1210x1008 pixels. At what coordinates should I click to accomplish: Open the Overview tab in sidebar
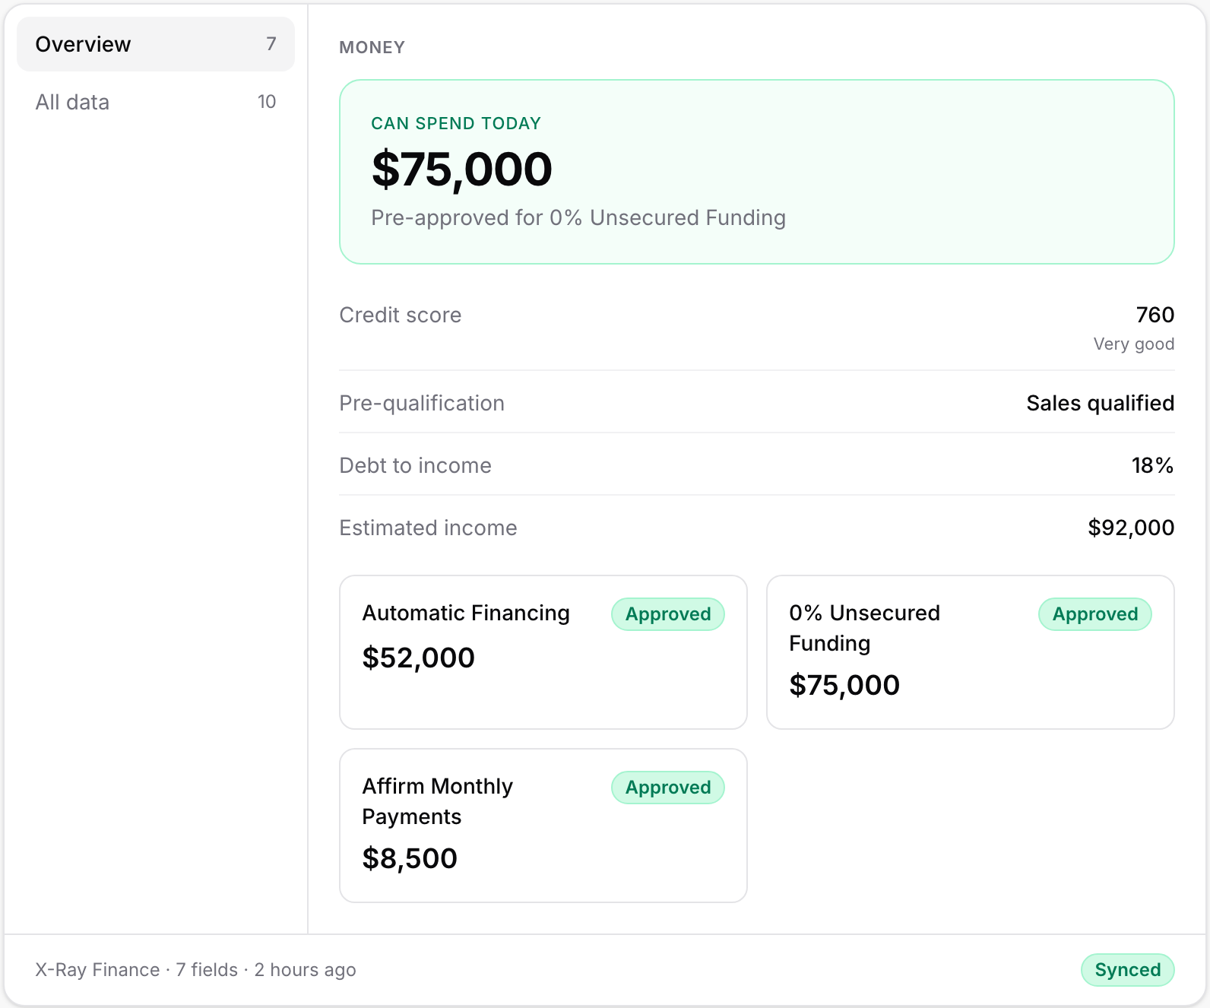coord(156,44)
